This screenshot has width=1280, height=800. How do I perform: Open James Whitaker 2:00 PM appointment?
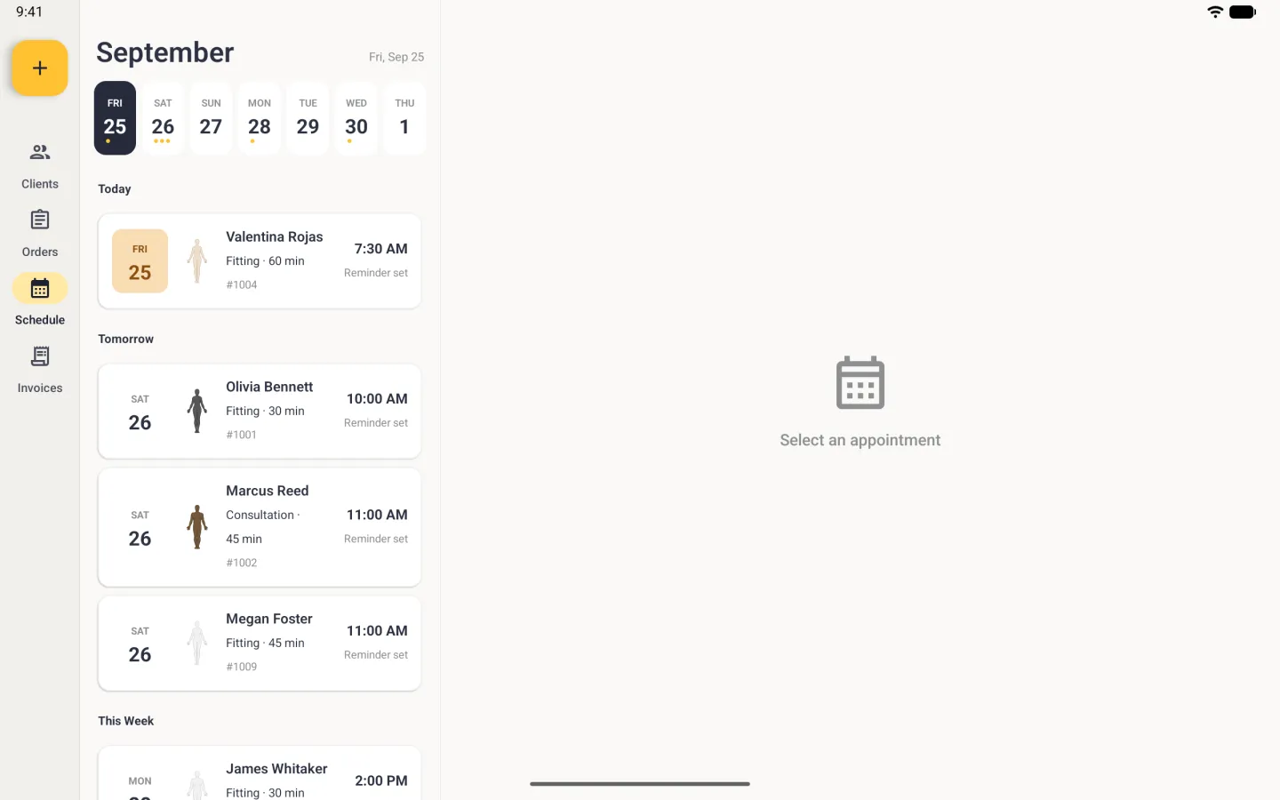(260, 773)
